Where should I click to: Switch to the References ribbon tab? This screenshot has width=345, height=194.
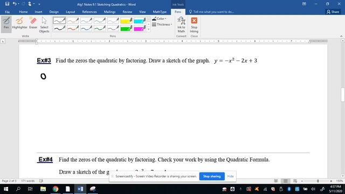pos(89,12)
